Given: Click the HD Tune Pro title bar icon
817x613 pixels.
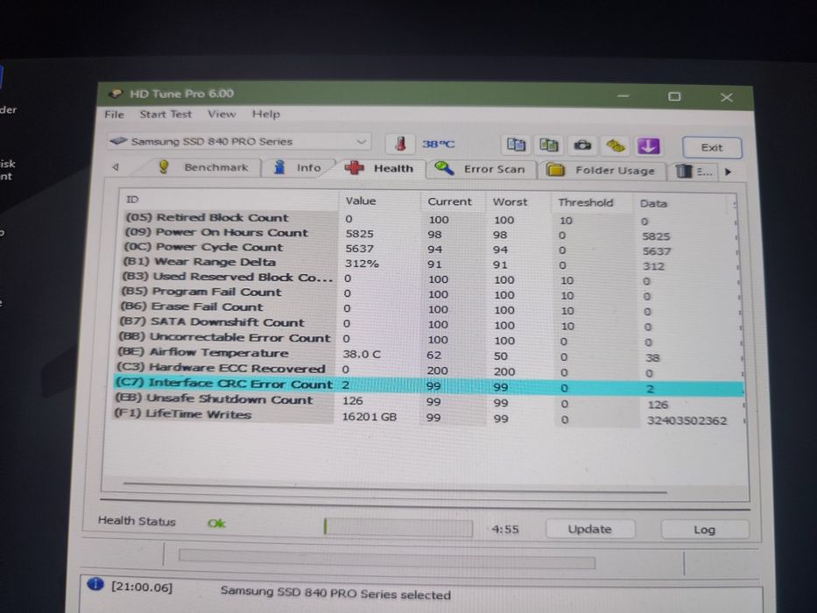Looking at the screenshot, I should [x=115, y=94].
